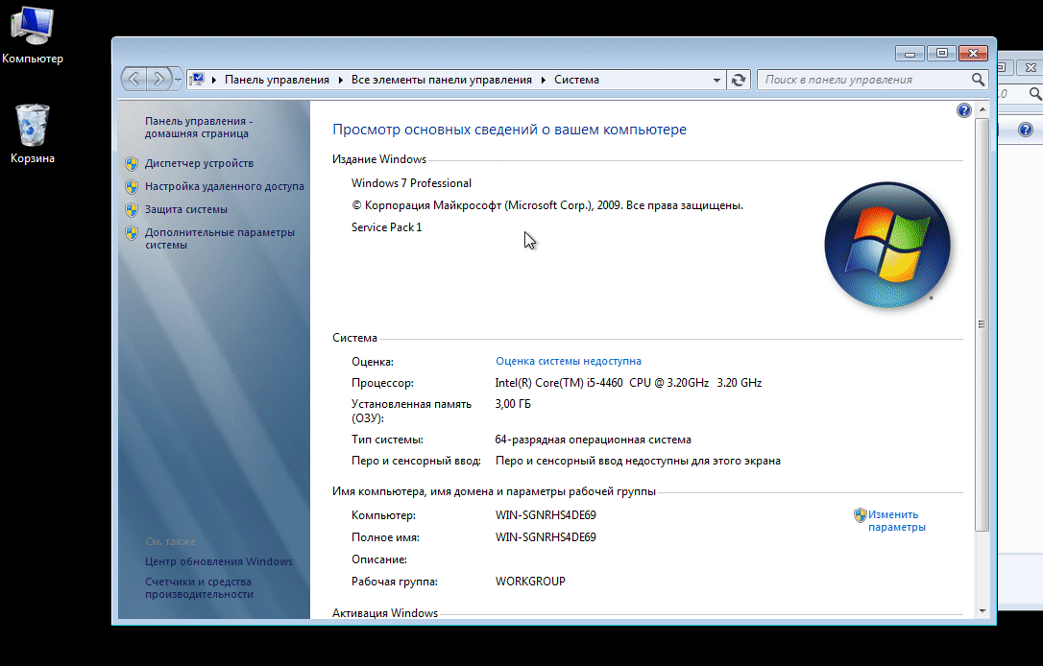The height and width of the screenshot is (666, 1043).
Task: Open Настройка удаленного доступа
Action: [224, 186]
